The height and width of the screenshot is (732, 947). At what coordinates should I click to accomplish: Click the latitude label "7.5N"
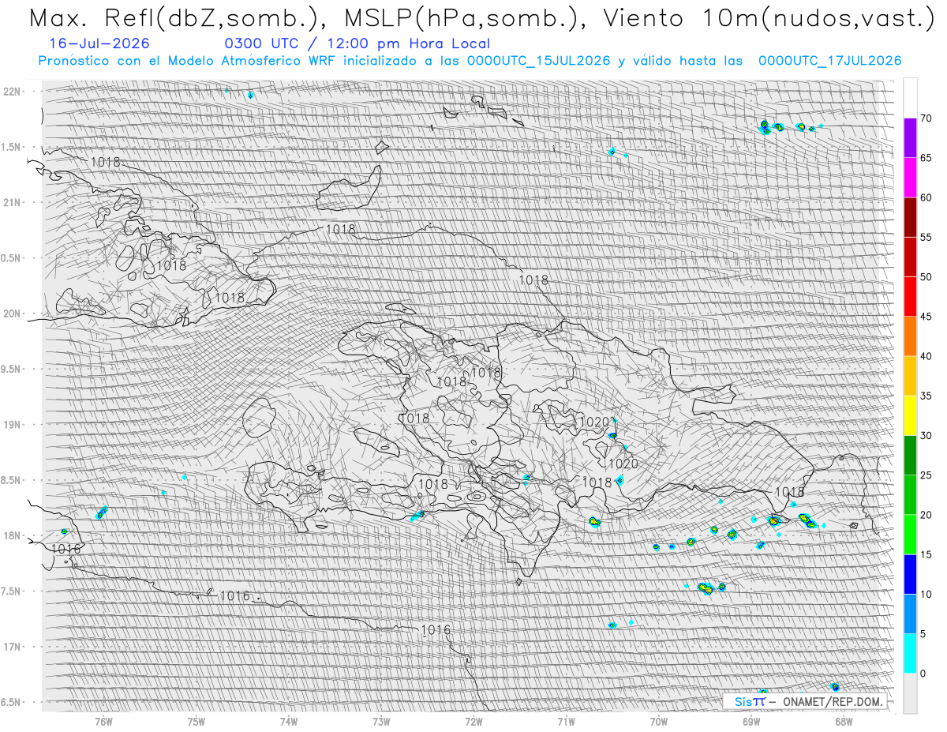[x=10, y=591]
